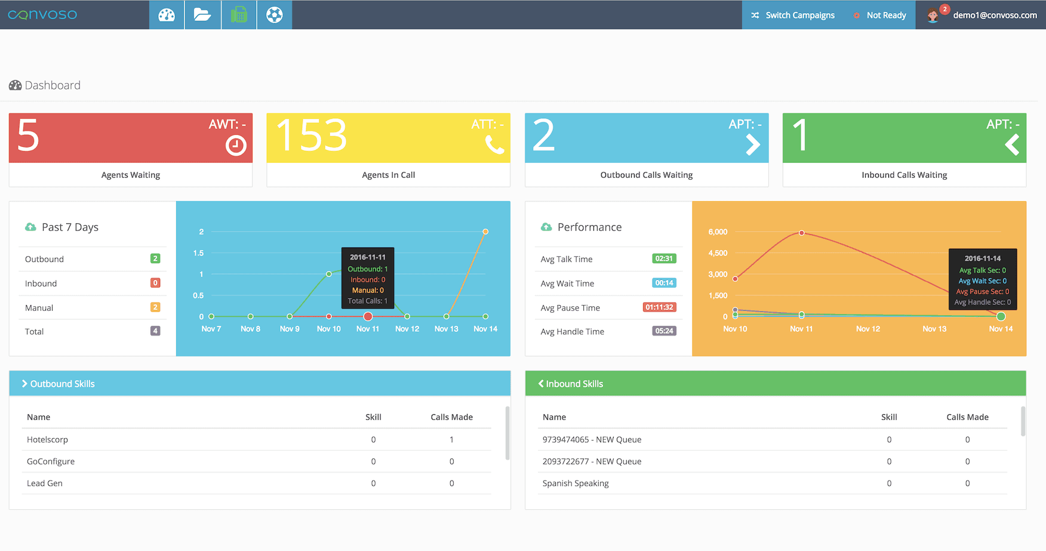Screen dimensions: 1046x551
Task: Click the Inbound count badge 0
Action: 155,283
